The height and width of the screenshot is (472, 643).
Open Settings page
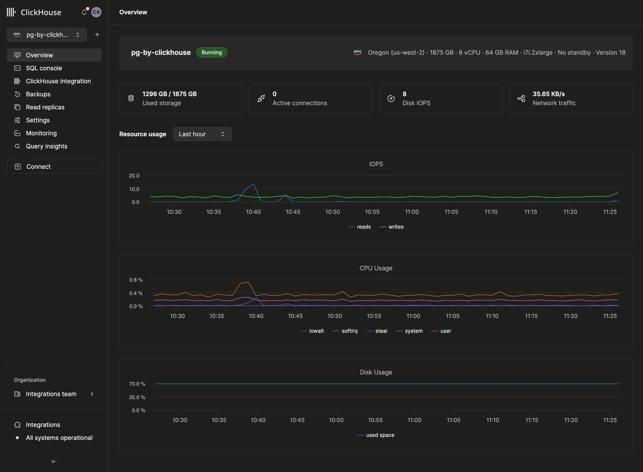coord(54,120)
